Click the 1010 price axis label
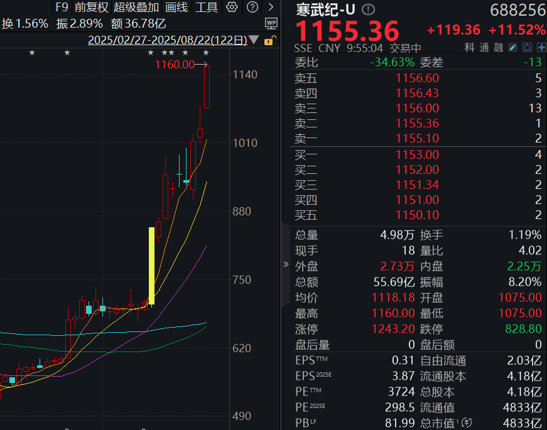The image size is (547, 430). [x=245, y=142]
